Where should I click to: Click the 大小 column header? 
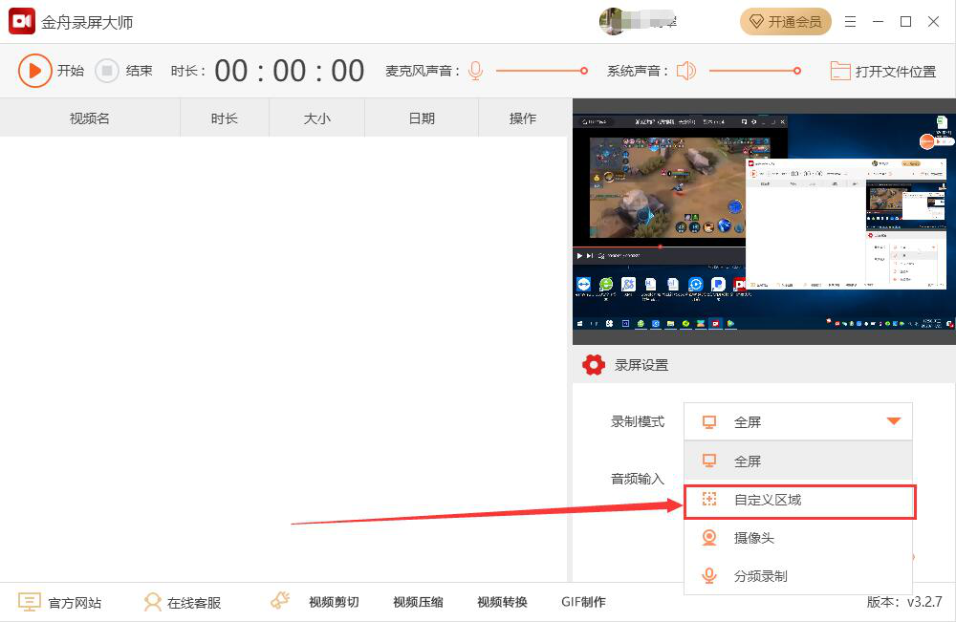tap(317, 118)
